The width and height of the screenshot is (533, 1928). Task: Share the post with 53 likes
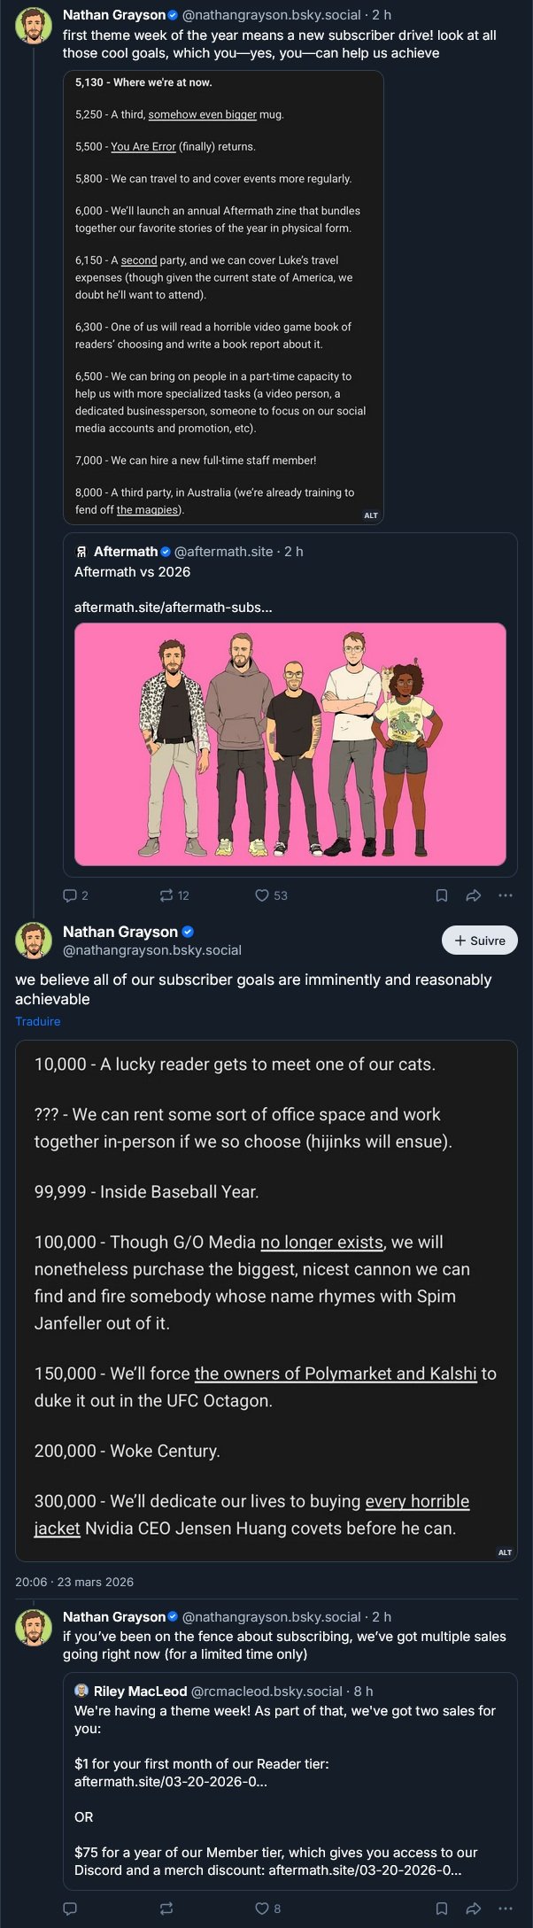(474, 895)
